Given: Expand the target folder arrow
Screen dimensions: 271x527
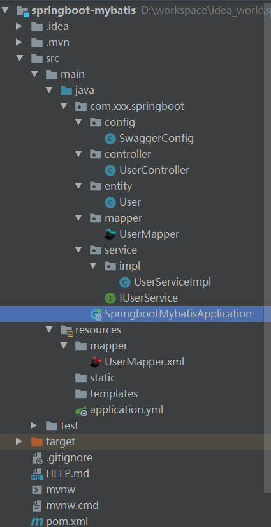Looking at the screenshot, I should click(19, 441).
